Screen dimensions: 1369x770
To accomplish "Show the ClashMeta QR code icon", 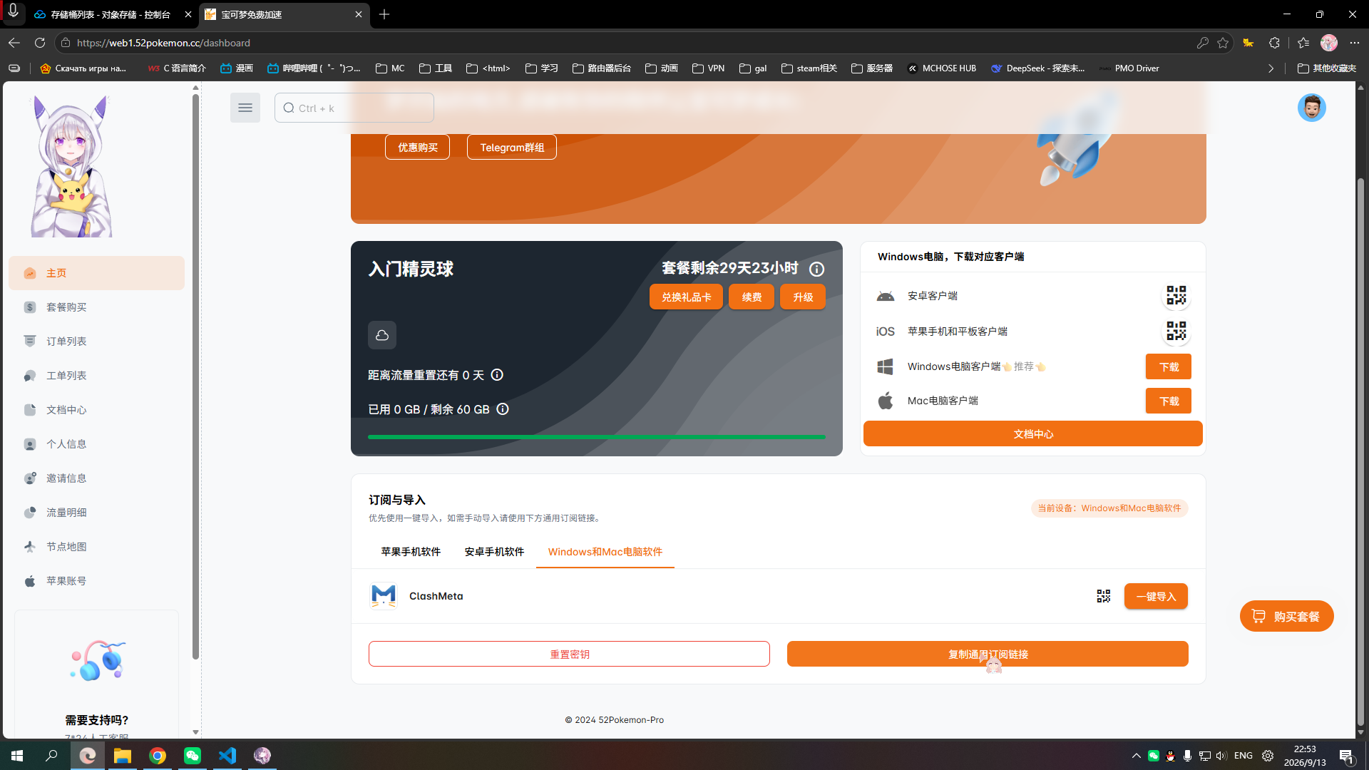I will [x=1103, y=596].
